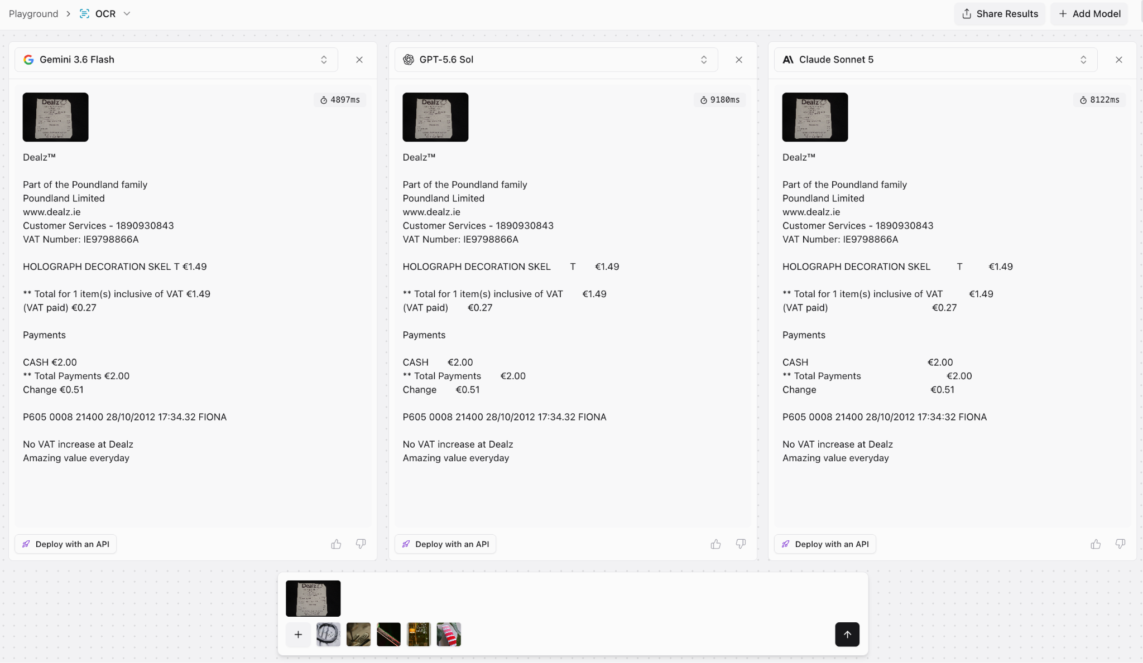
Task: Thumbs up the GPT-5.6 Sol result
Action: [716, 544]
